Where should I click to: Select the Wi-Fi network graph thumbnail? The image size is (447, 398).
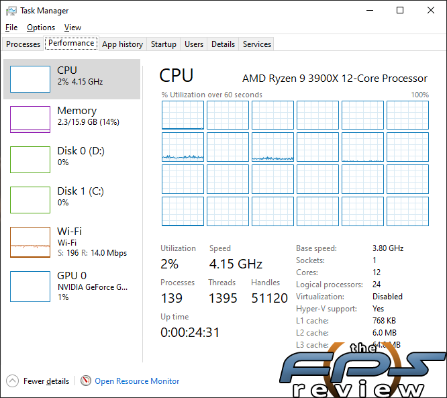(x=30, y=242)
